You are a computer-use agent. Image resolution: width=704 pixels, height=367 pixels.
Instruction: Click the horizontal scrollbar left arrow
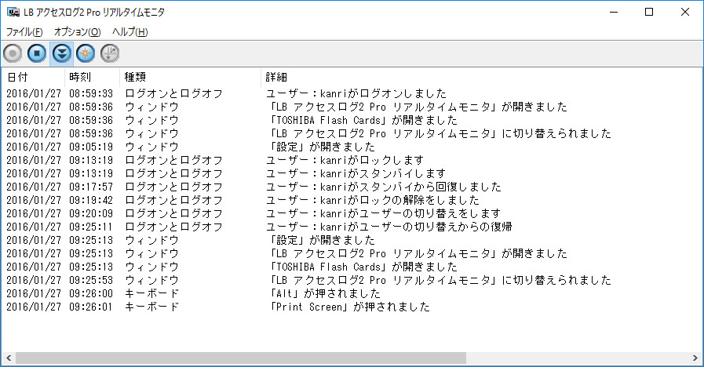pos(8,358)
